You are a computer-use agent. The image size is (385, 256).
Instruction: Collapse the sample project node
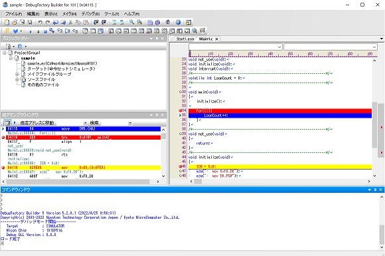tap(11, 59)
